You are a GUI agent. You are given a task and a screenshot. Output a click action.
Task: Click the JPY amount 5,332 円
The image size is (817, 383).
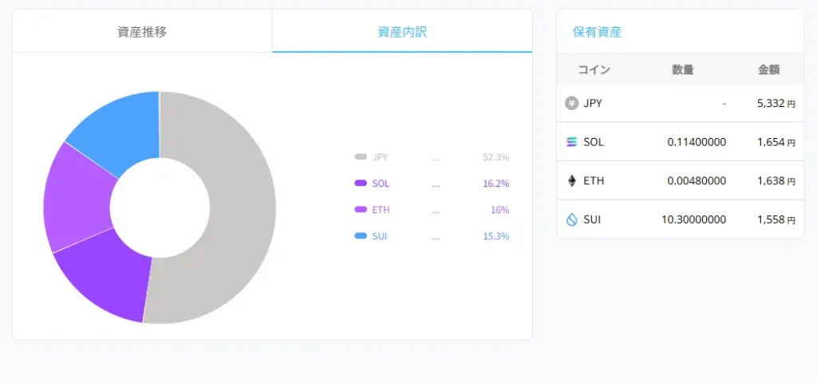(776, 103)
